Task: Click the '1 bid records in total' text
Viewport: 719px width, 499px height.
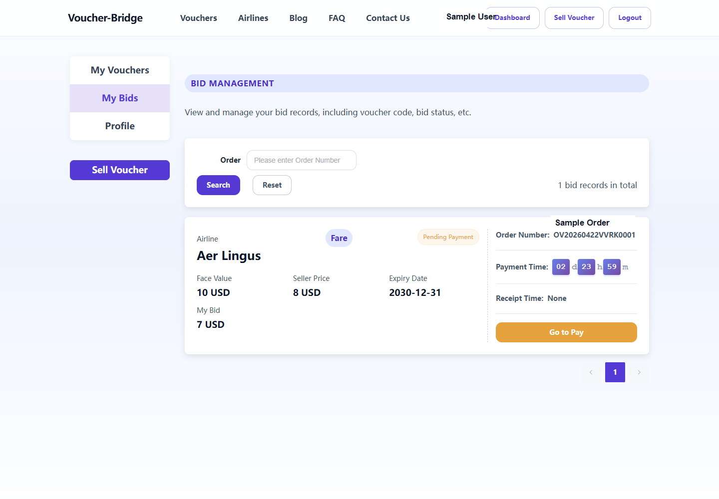Action: pos(597,185)
